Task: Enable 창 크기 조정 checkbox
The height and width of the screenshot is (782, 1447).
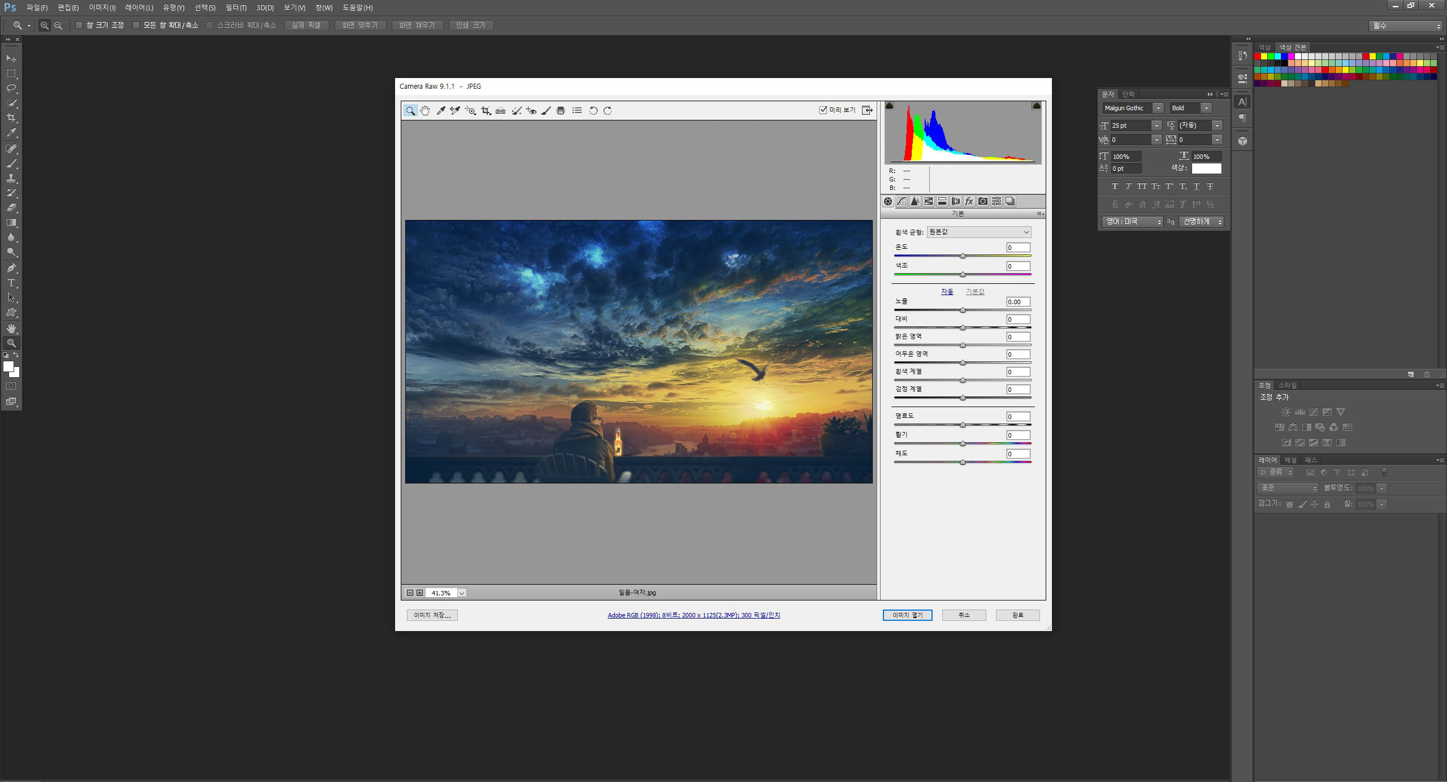Action: [79, 25]
